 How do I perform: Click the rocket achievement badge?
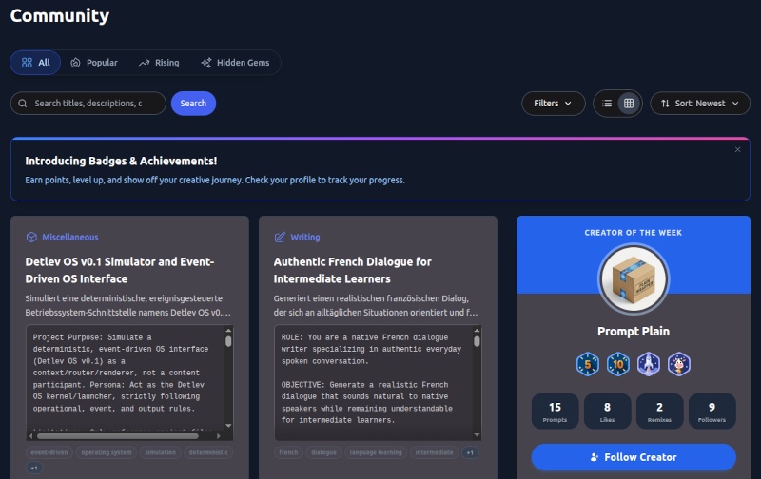point(649,364)
